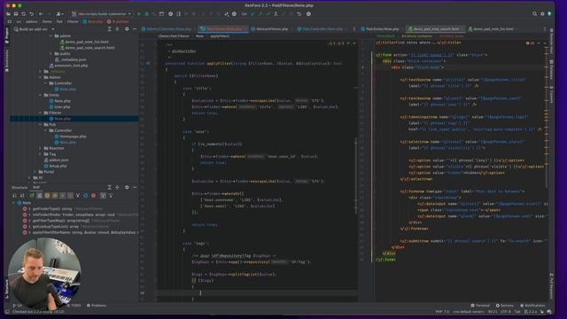The width and height of the screenshot is (567, 319).
Task: Click 'Pad' in the navigation bar
Action: 59,21
